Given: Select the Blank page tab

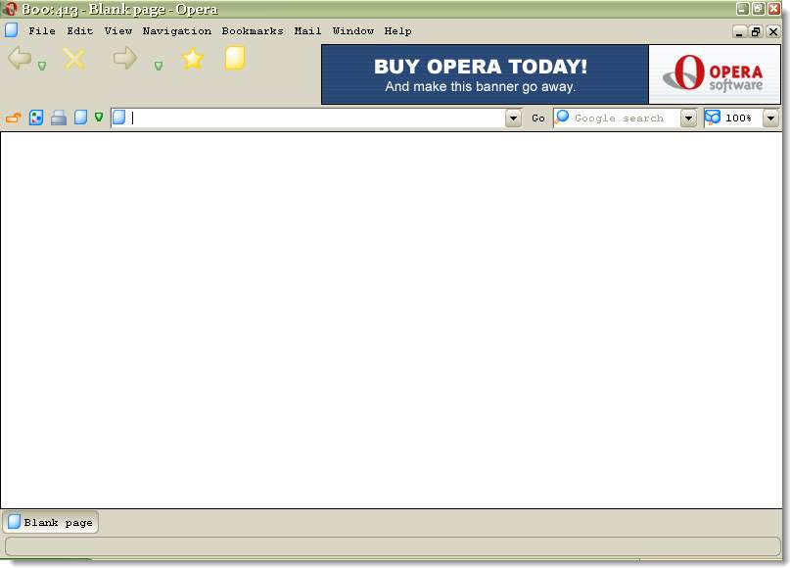Looking at the screenshot, I should click(50, 522).
